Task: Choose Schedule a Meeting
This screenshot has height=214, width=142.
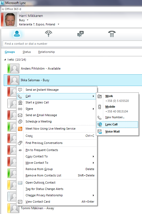Action: (57, 121)
